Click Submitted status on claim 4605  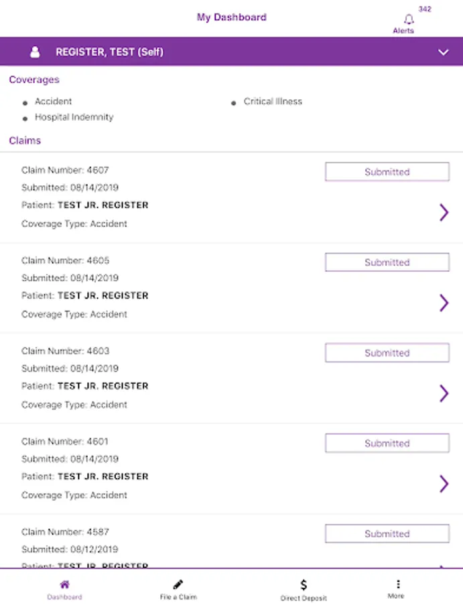387,262
